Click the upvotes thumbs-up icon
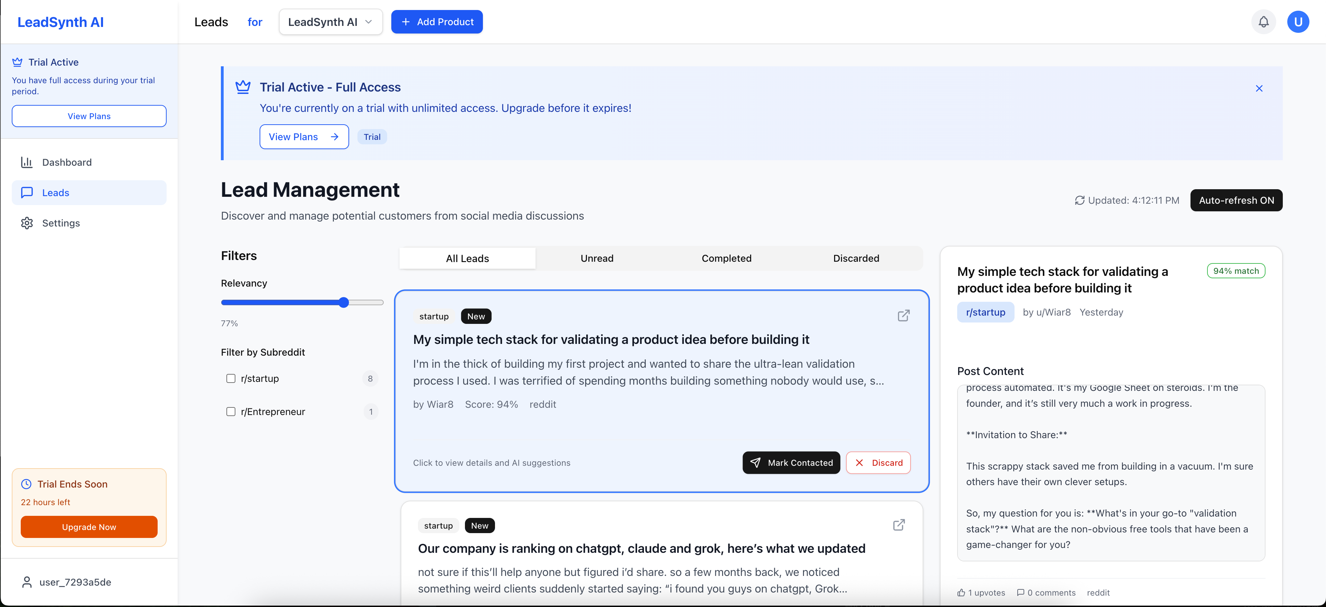The width and height of the screenshot is (1326, 607). pos(961,592)
